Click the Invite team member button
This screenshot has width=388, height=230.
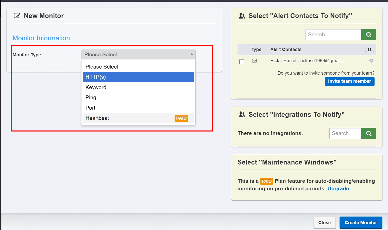point(349,81)
